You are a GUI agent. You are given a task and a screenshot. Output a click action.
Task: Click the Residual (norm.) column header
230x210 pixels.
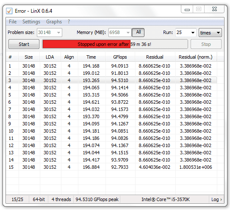pos(196,57)
